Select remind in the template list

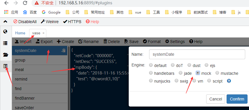pos(40,79)
